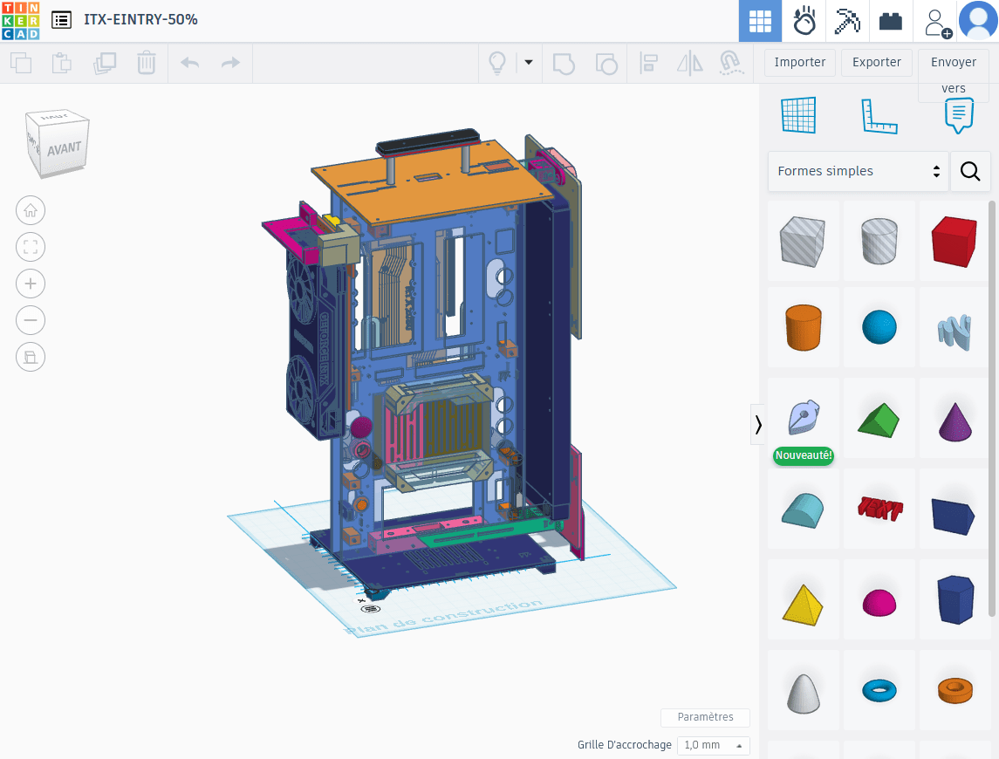Open the Tinkercad home logo
Screen dimensions: 999x759
tap(20, 20)
